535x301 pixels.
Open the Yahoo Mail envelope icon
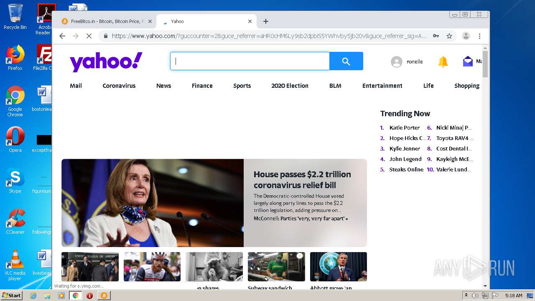tap(468, 61)
